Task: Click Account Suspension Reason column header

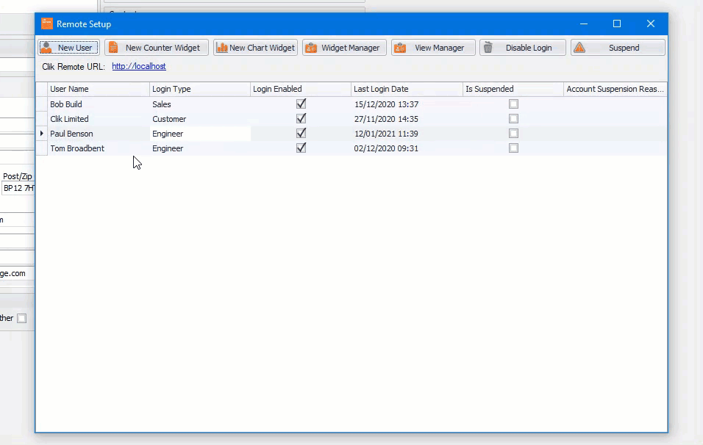Action: [x=615, y=89]
